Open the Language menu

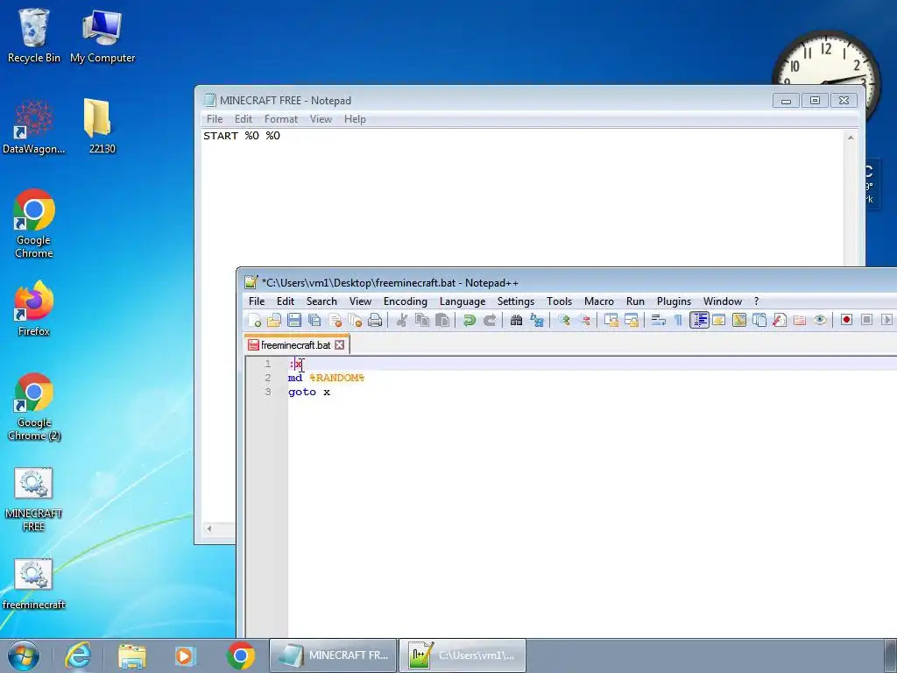[463, 301]
